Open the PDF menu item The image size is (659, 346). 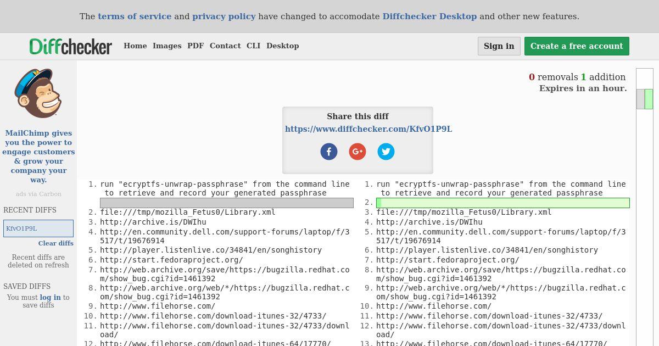[196, 46]
